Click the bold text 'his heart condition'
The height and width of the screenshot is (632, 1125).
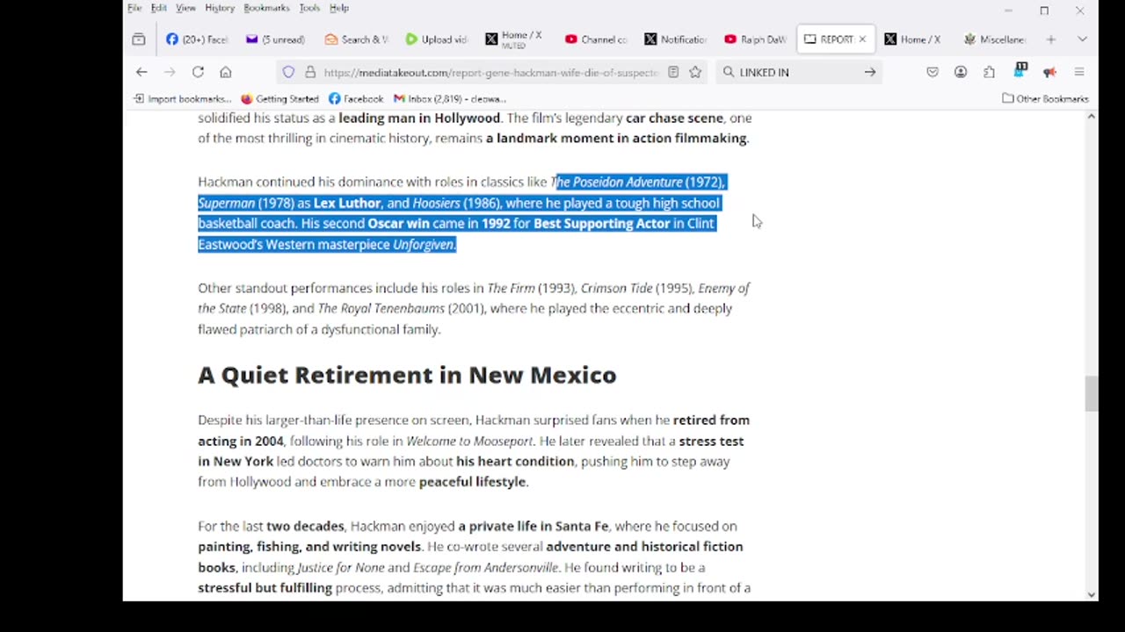(515, 462)
